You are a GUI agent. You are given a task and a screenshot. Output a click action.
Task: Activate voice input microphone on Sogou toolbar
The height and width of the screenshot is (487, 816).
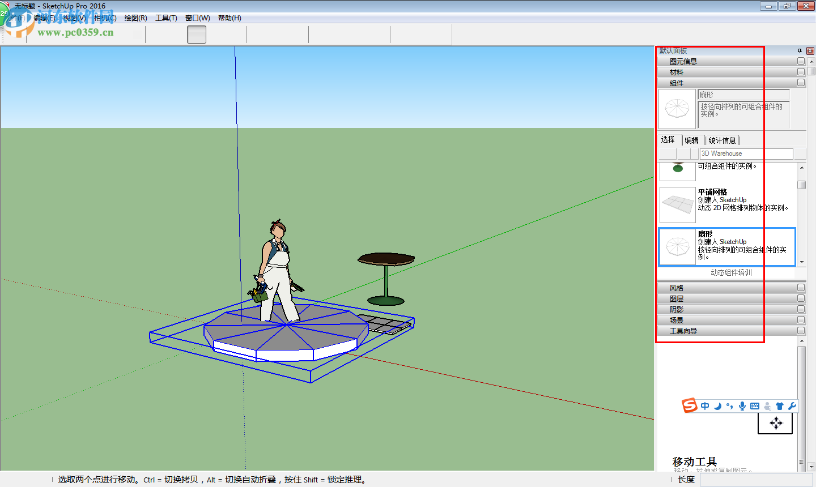point(743,406)
